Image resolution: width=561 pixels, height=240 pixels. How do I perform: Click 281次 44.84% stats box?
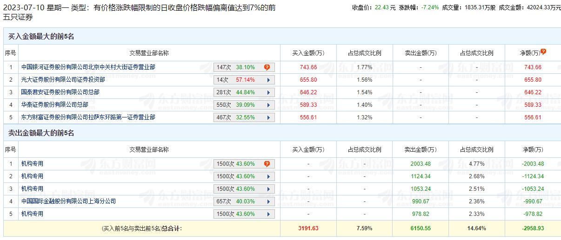click(x=244, y=92)
